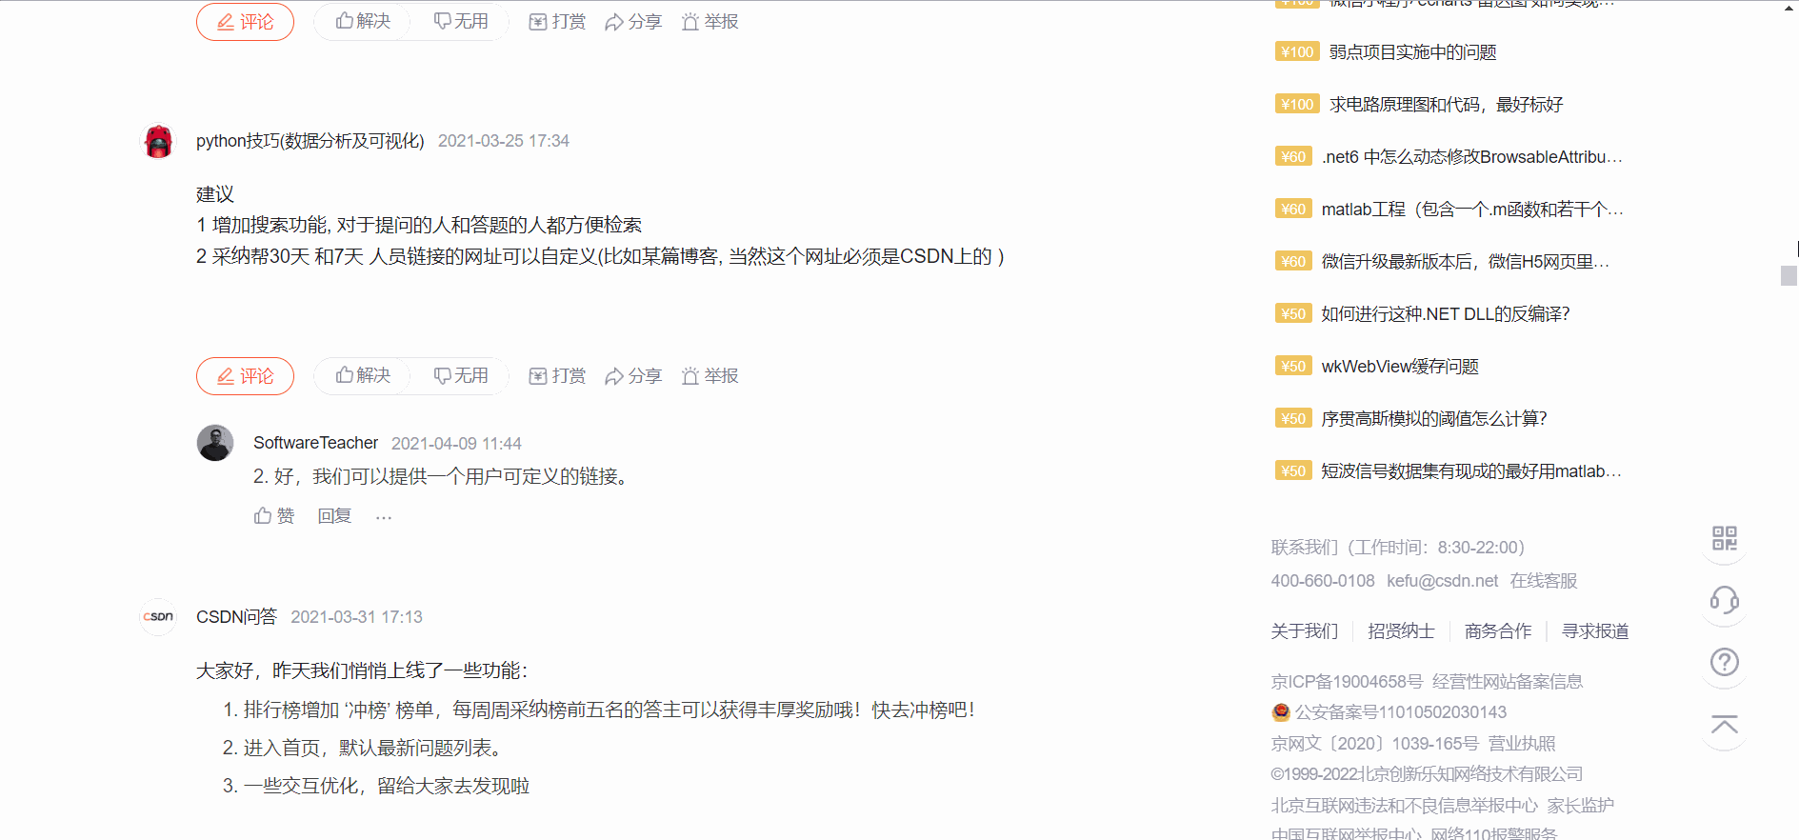Open the help question-mark icon

click(1724, 662)
